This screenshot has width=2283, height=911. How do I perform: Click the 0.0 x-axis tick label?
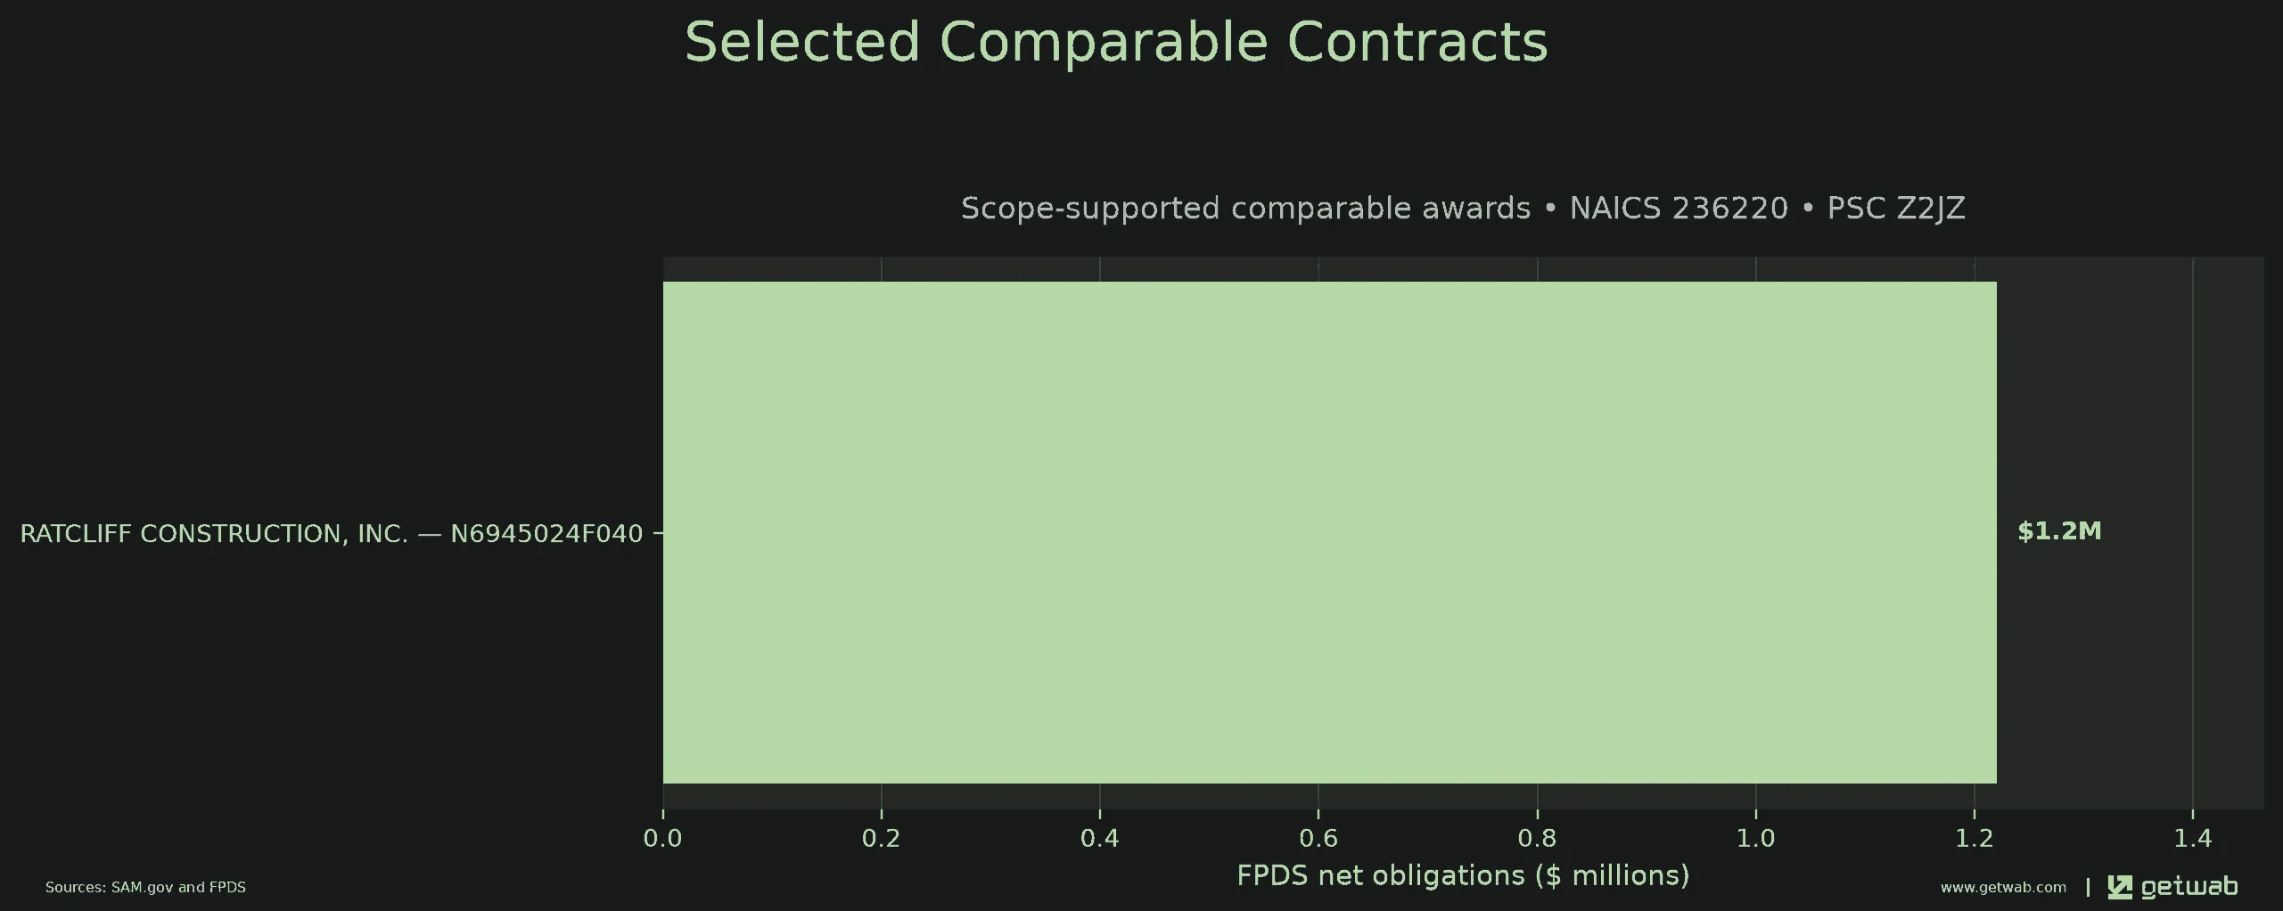click(x=662, y=838)
